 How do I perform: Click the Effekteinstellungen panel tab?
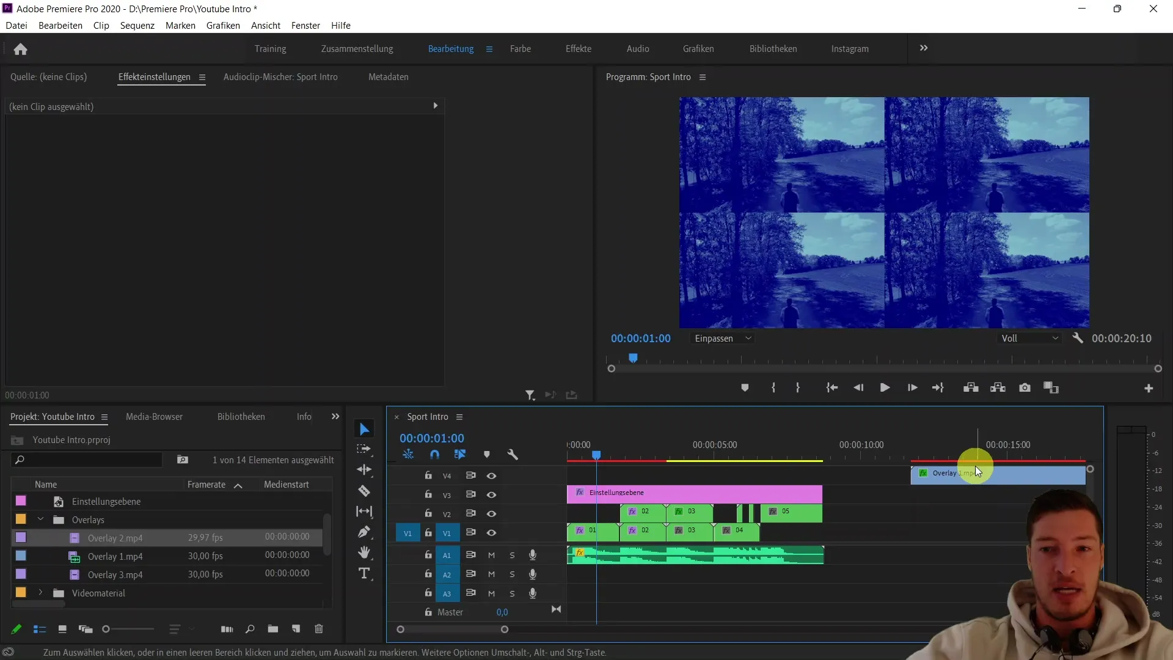click(x=154, y=76)
